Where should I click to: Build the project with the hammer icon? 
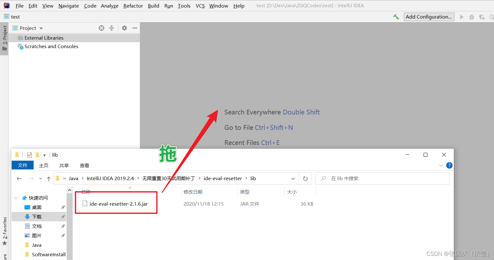tap(396, 17)
